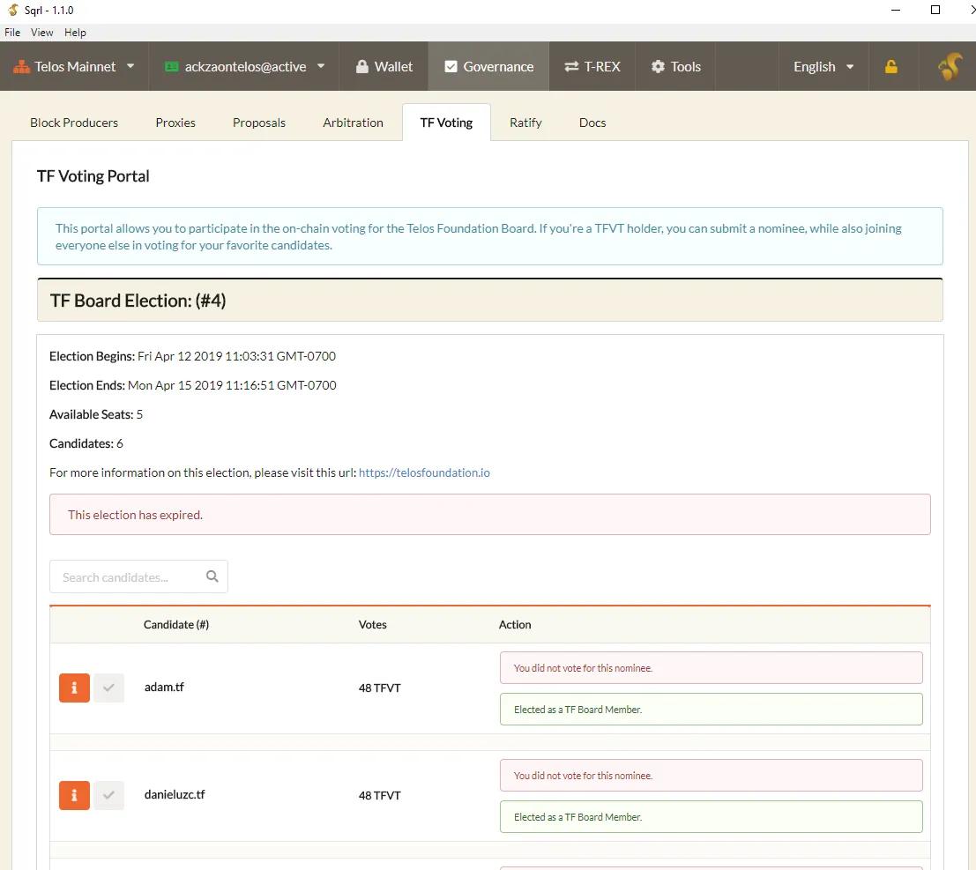Click the Sqrl squirrel logo in navbar
Screen dimensions: 976x870
coord(950,67)
